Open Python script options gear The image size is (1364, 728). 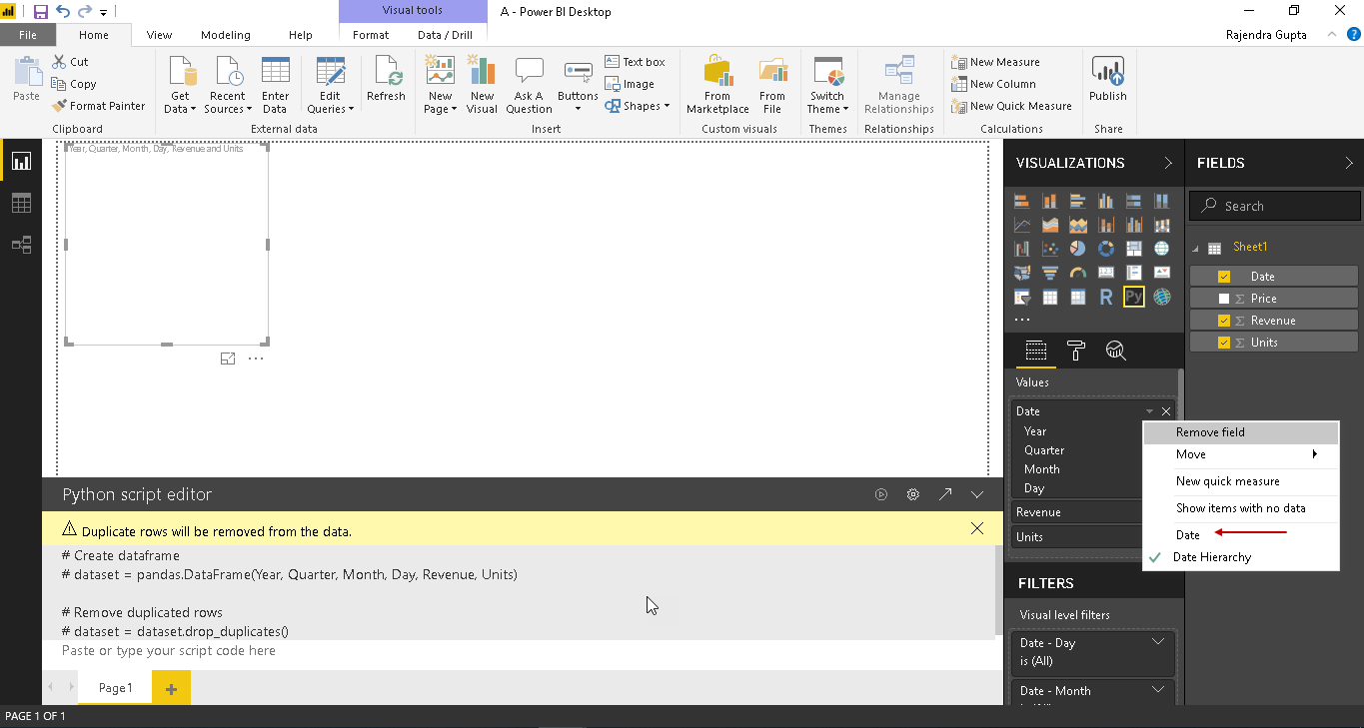pos(912,494)
